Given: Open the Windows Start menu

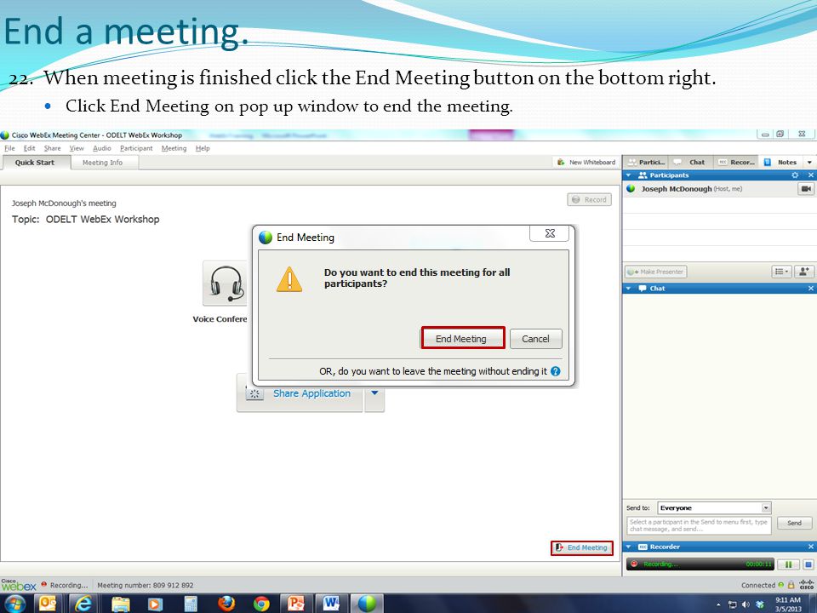Looking at the screenshot, I should point(14,604).
